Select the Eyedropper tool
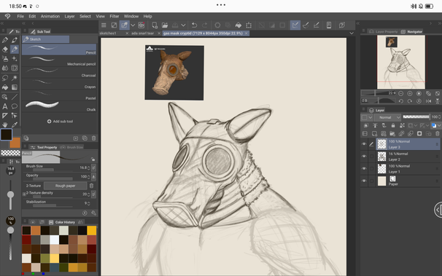The width and height of the screenshot is (442, 276). tap(15, 125)
